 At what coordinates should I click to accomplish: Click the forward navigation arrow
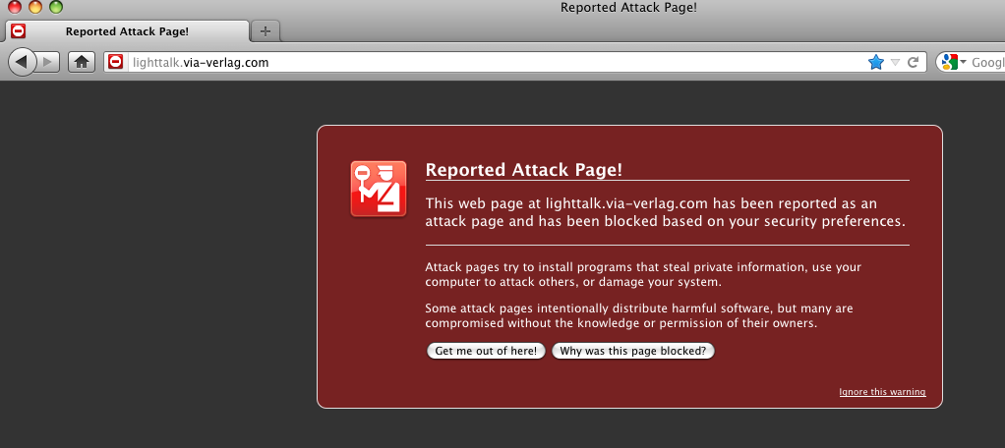48,62
